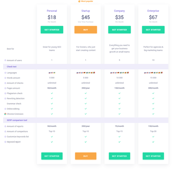
Task: Click the Top-15 competitors value
Action: tap(119, 131)
